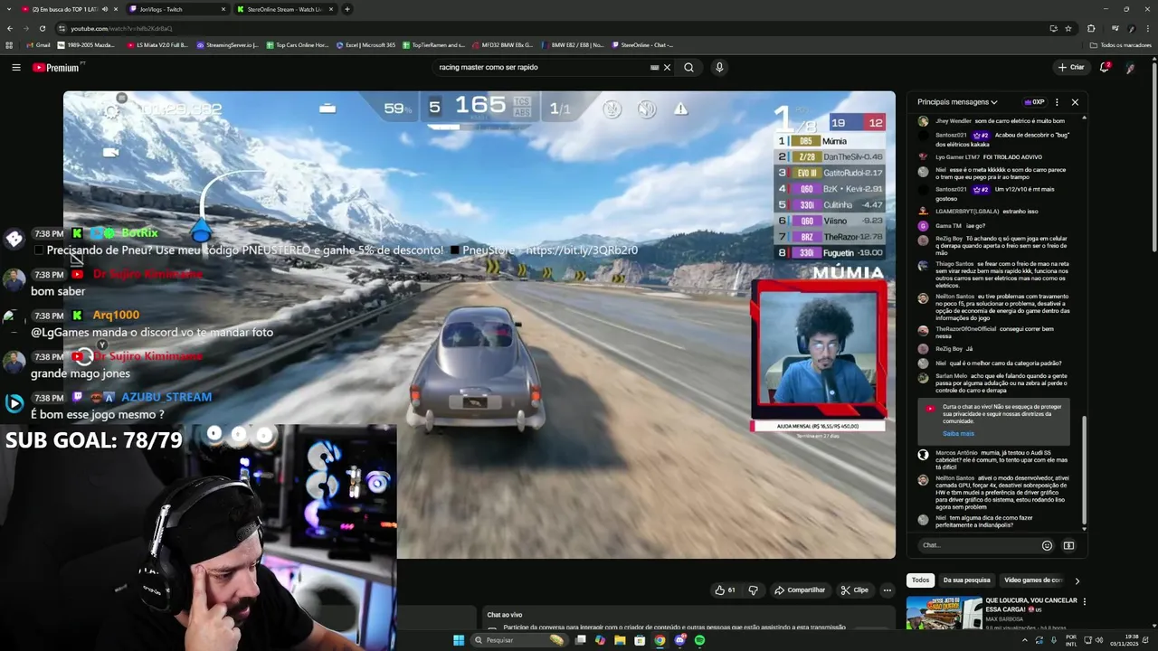Close the live chat panel

tap(1075, 102)
